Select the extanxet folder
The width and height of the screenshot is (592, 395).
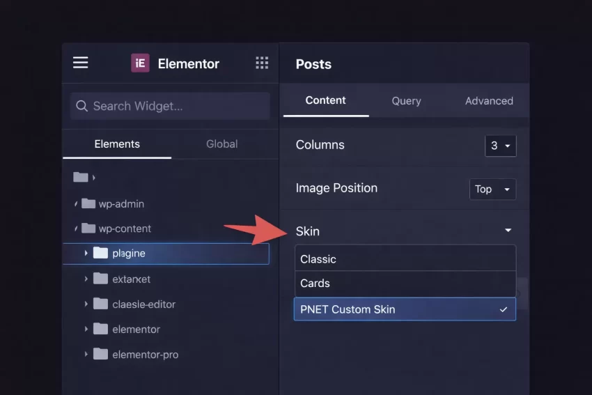pyautogui.click(x=122, y=279)
